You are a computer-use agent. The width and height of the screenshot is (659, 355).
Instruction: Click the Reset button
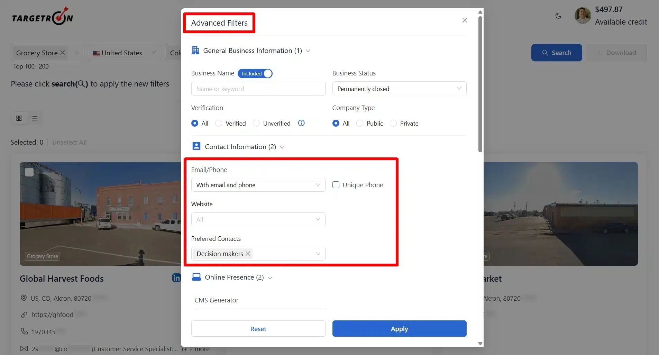[x=258, y=329]
